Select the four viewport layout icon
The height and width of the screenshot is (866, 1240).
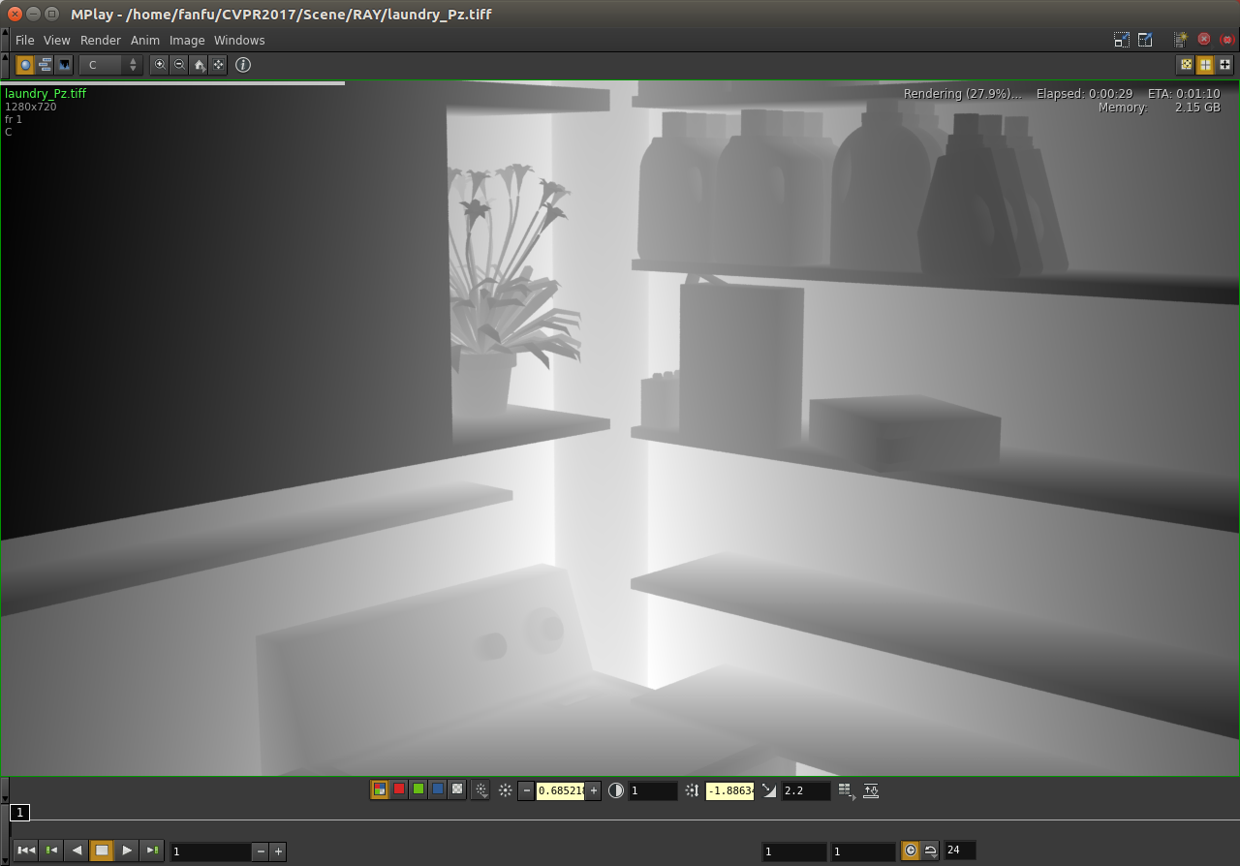pos(1225,65)
